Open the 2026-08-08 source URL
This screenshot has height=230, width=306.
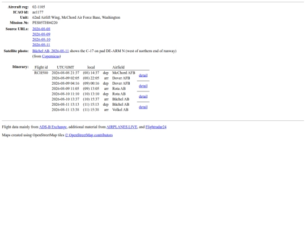[41, 29]
